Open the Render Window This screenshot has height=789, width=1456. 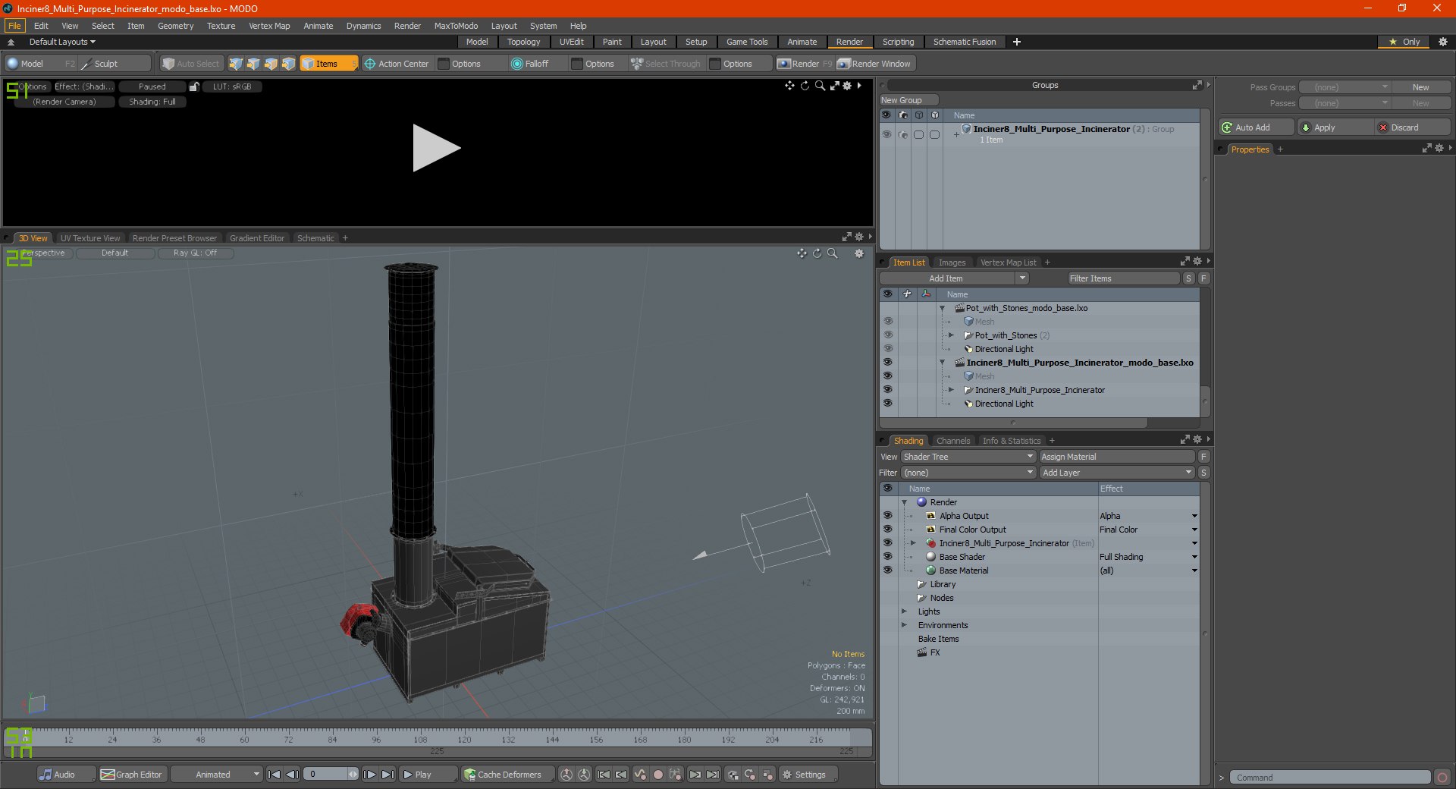pyautogui.click(x=874, y=64)
